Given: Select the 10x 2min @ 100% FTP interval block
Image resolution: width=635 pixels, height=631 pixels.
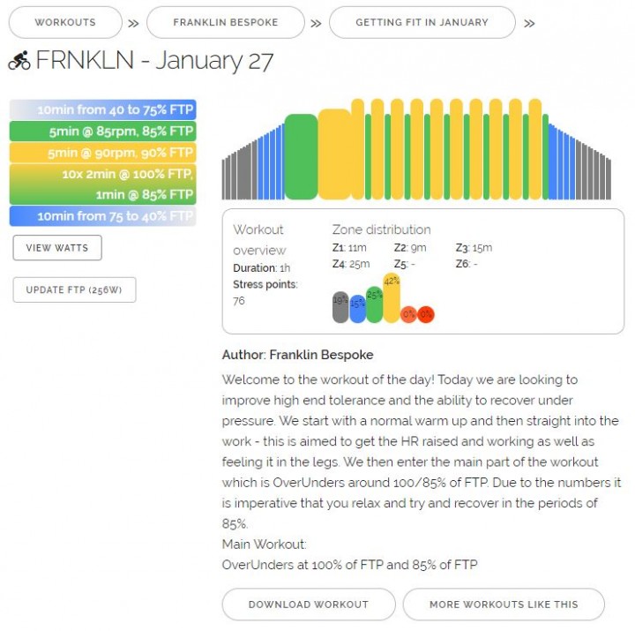Looking at the screenshot, I should click(x=103, y=184).
